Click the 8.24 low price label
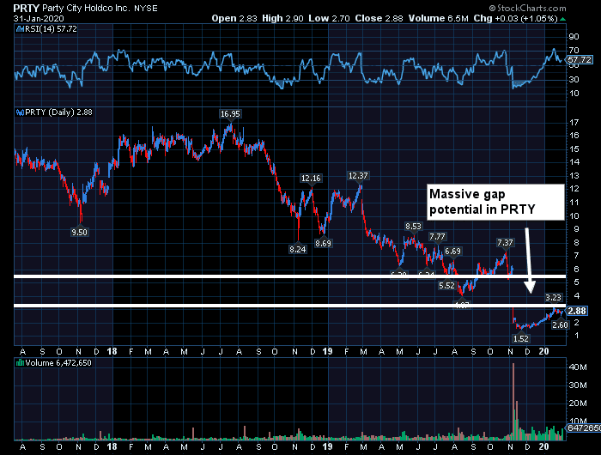Screen dimensions: 601x455 pos(298,250)
